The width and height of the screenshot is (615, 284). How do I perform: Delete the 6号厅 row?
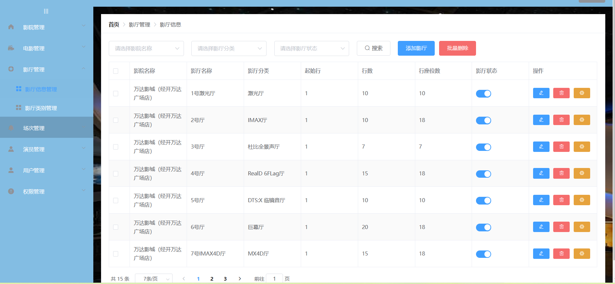tap(561, 227)
